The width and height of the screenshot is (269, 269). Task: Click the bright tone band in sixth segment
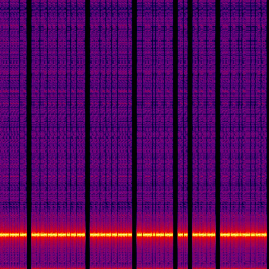pos(204,235)
